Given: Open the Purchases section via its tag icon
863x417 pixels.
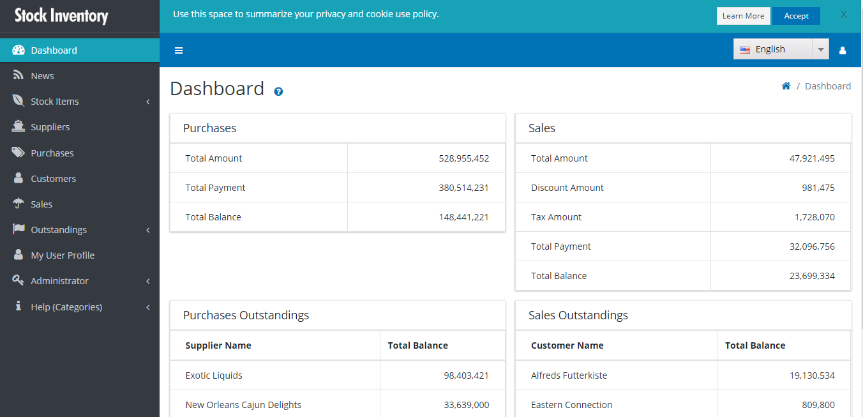Looking at the screenshot, I should pyautogui.click(x=18, y=153).
